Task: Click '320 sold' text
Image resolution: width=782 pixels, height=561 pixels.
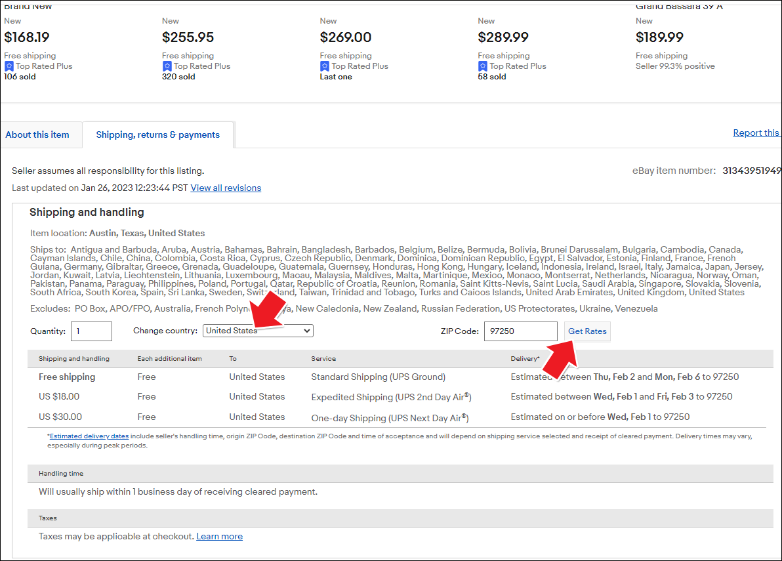Action: point(178,77)
